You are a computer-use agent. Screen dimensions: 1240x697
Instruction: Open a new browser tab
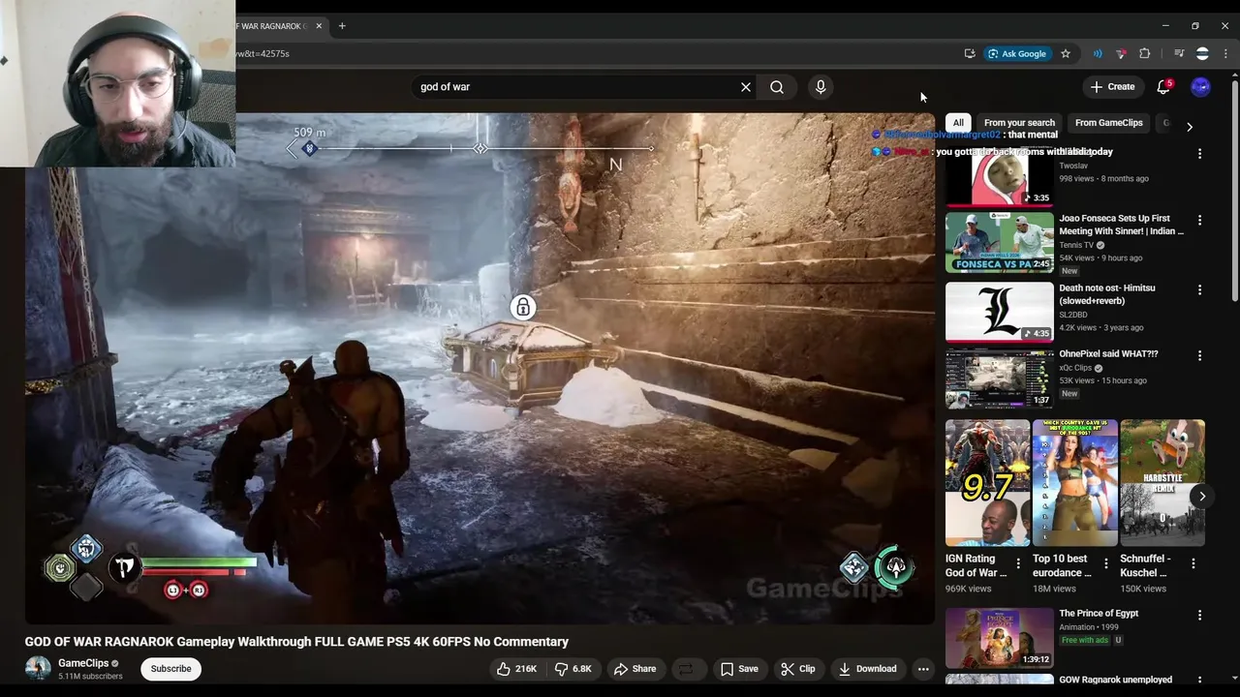tap(342, 26)
